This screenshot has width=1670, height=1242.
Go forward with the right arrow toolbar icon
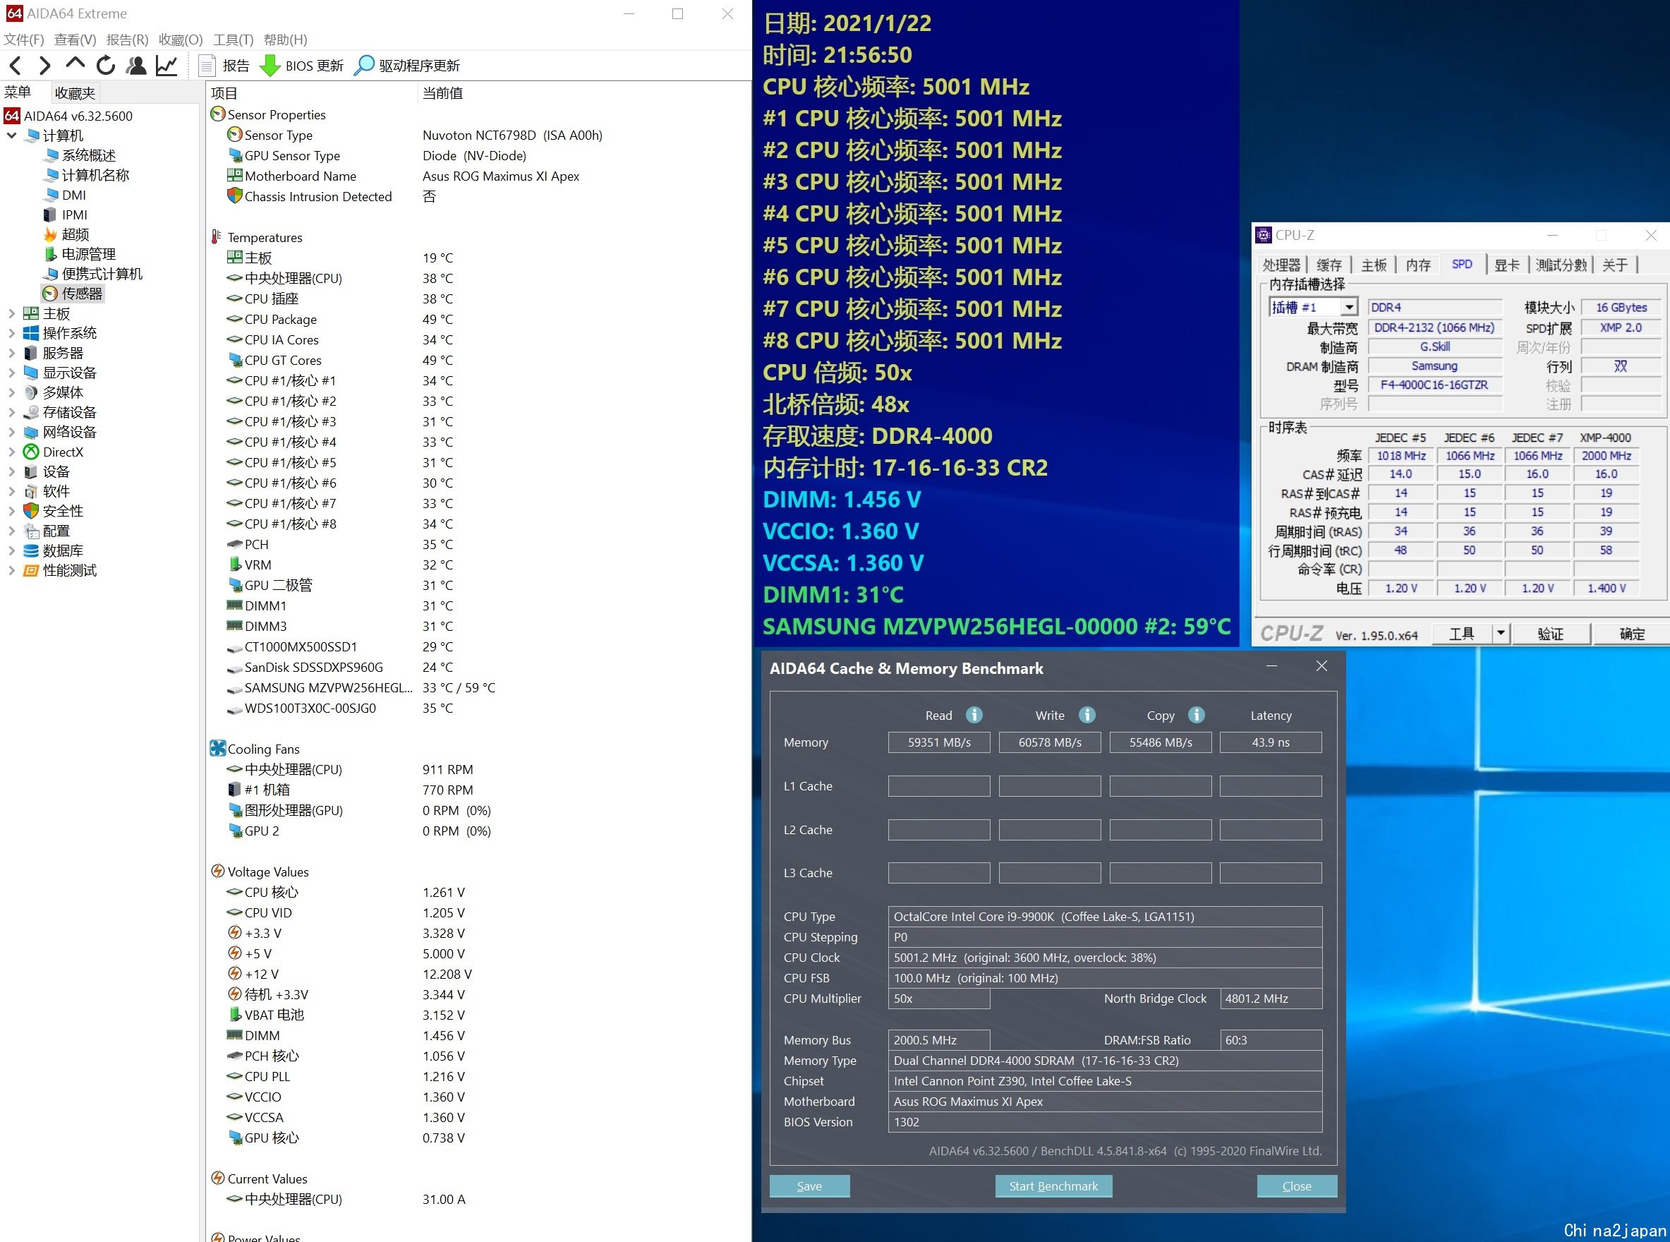click(x=45, y=66)
